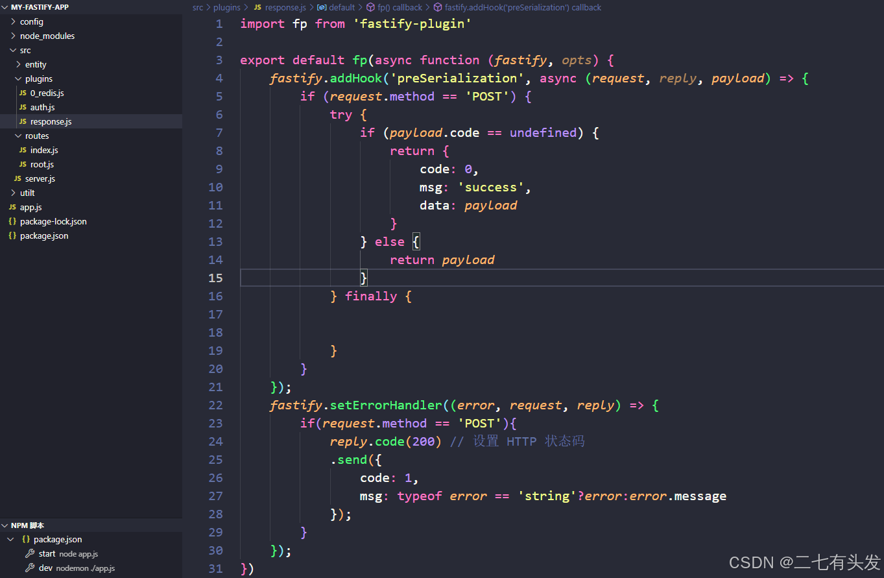Screen dimensions: 884x578
Task: Click wrench icon of start script
Action: pos(30,553)
